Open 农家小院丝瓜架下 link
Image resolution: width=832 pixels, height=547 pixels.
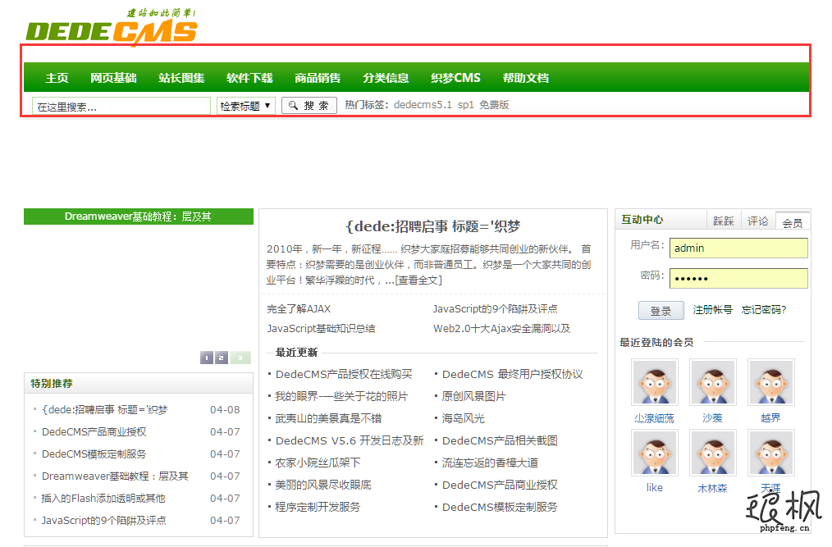click(318, 463)
